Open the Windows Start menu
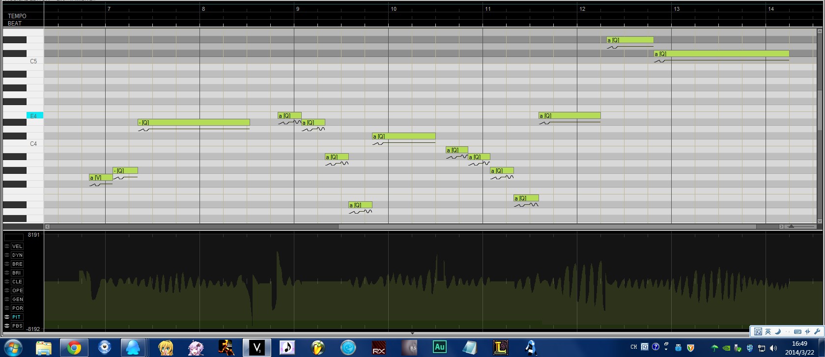This screenshot has width=825, height=357. (x=13, y=348)
